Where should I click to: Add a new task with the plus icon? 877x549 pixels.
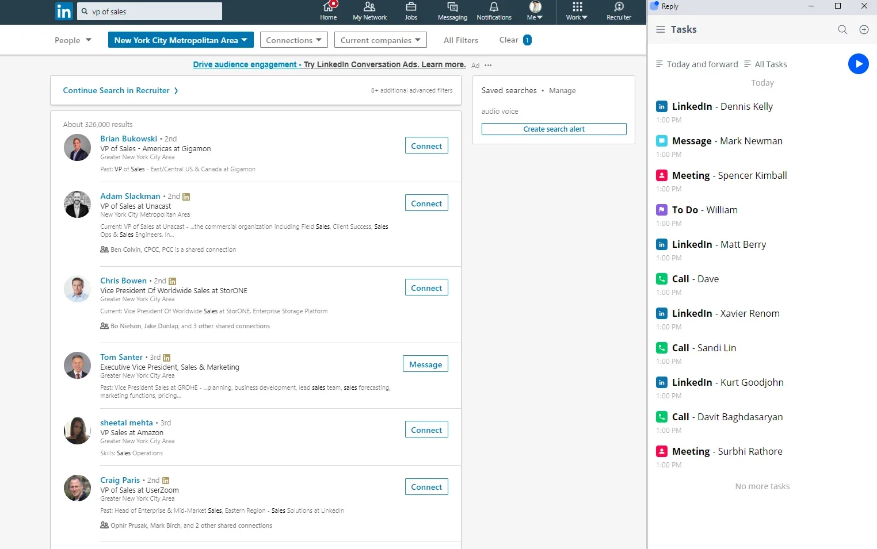tap(864, 29)
